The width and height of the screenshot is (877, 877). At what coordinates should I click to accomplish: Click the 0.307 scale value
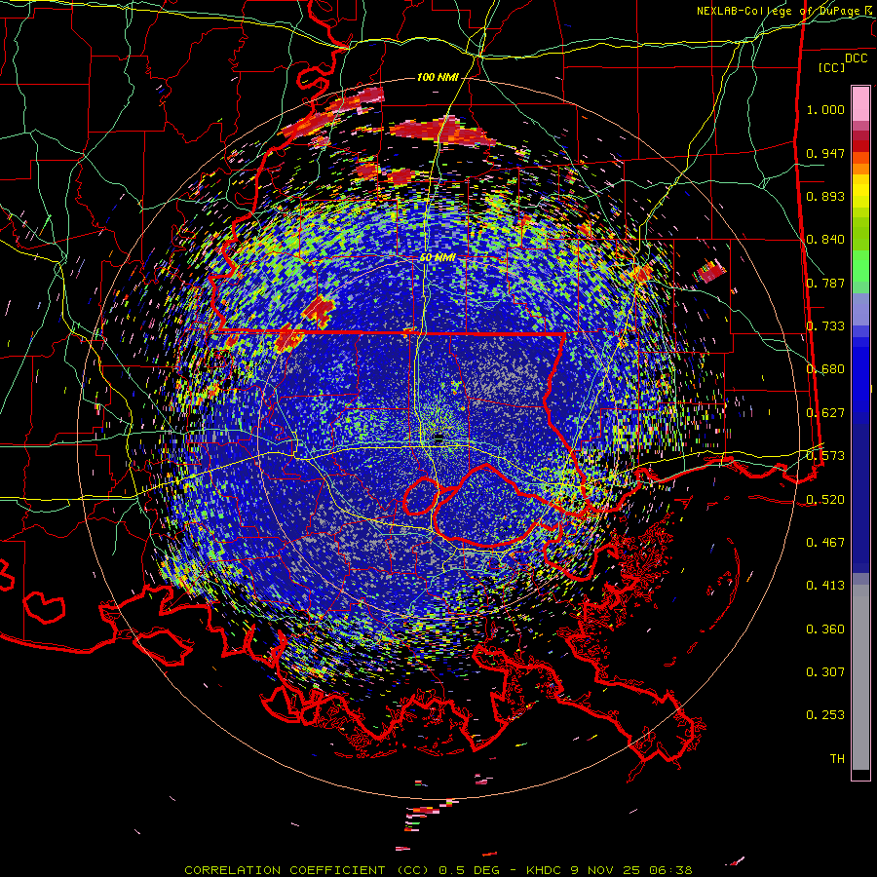coord(825,671)
